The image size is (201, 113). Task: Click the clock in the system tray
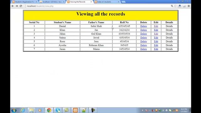[184, 110]
